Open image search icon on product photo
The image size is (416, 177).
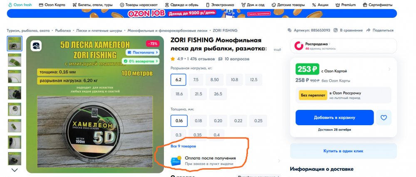pyautogui.click(x=36, y=46)
